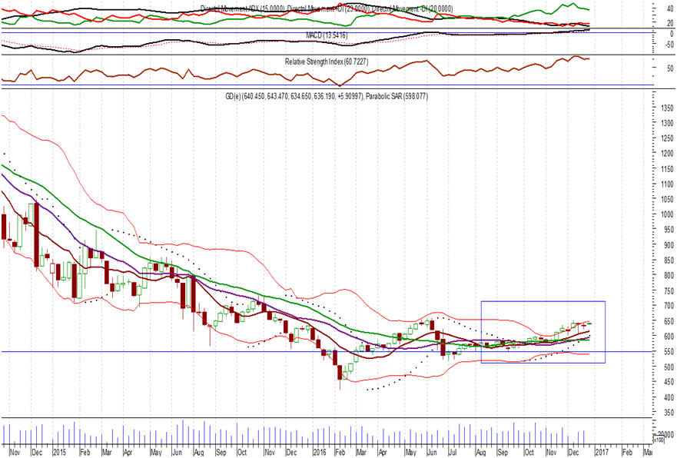Click the Parabolic SAR (598.077) label

tap(397, 97)
